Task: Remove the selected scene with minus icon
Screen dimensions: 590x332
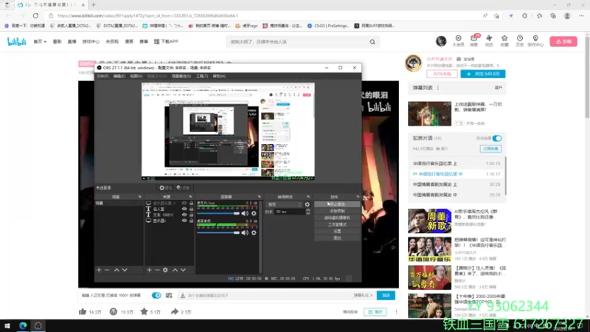Action: coord(107,270)
